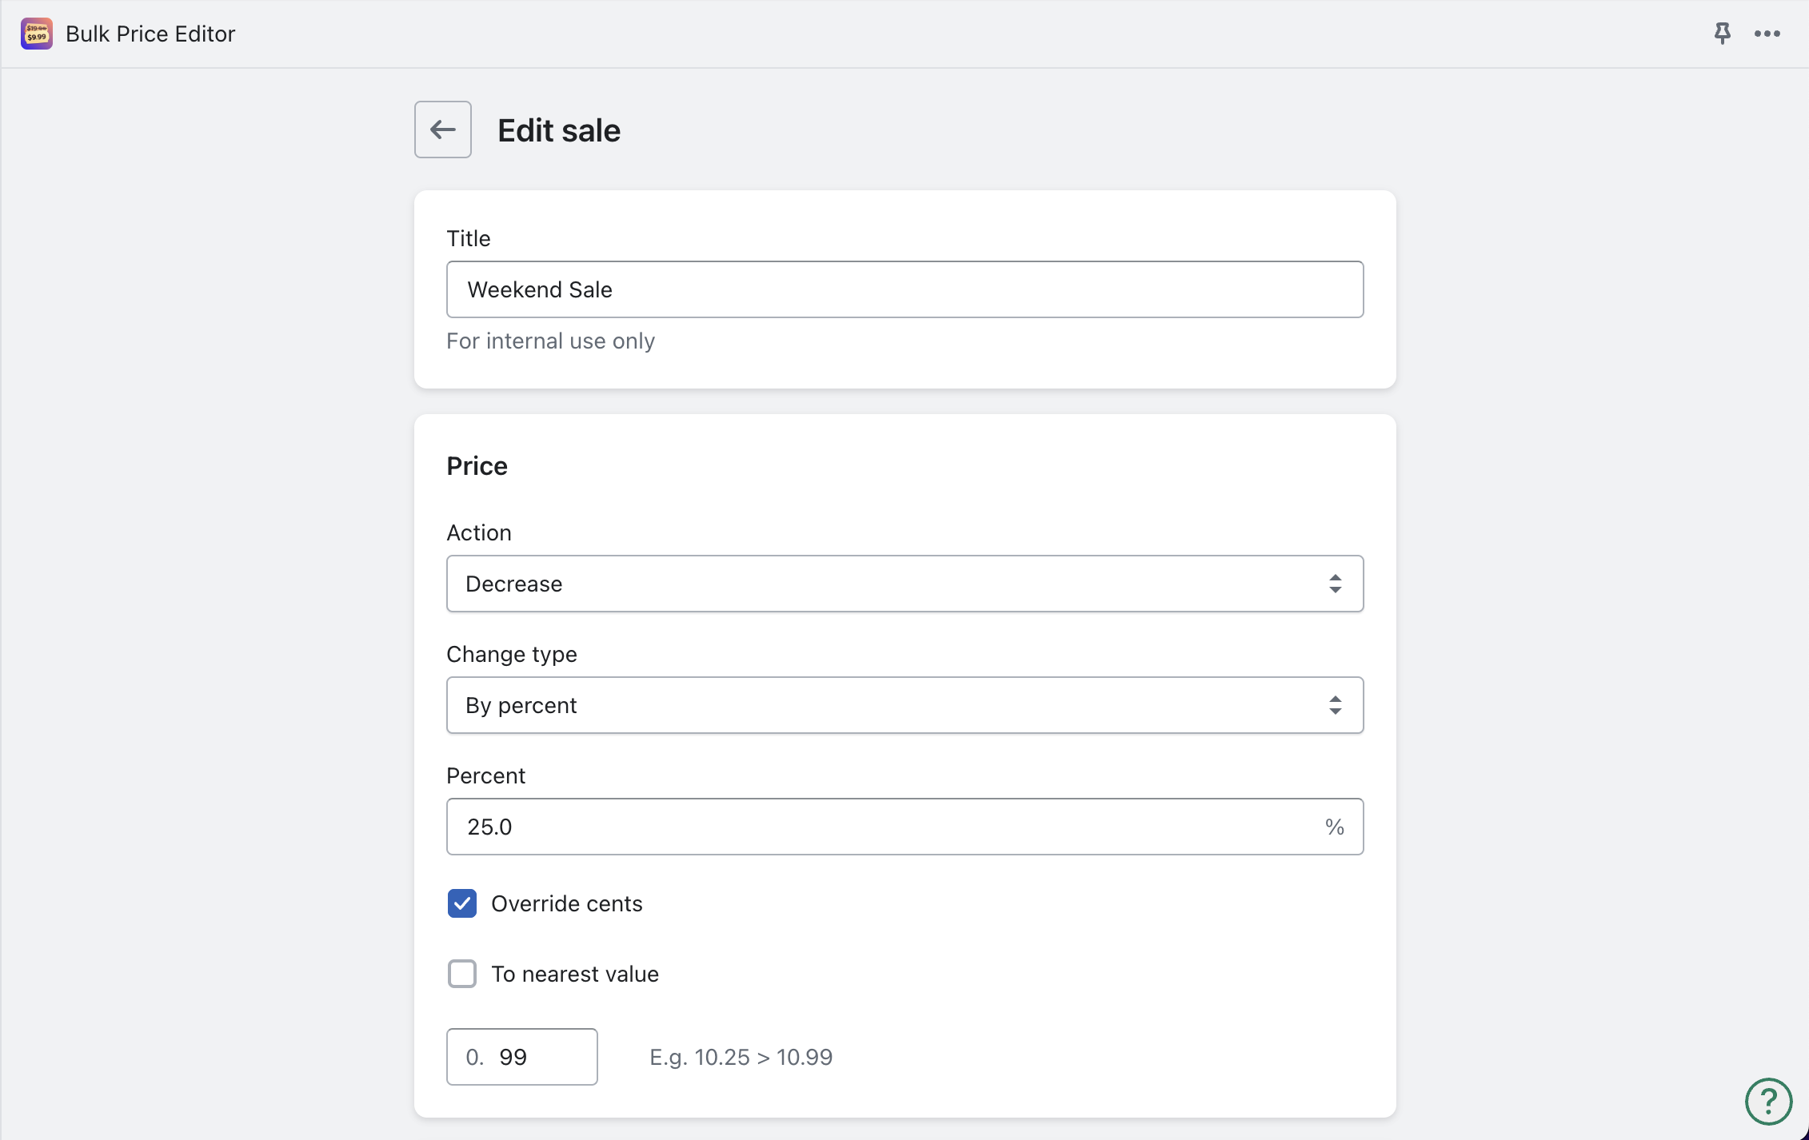The image size is (1809, 1140).
Task: Uncheck the Override cents checkbox
Action: click(x=462, y=903)
